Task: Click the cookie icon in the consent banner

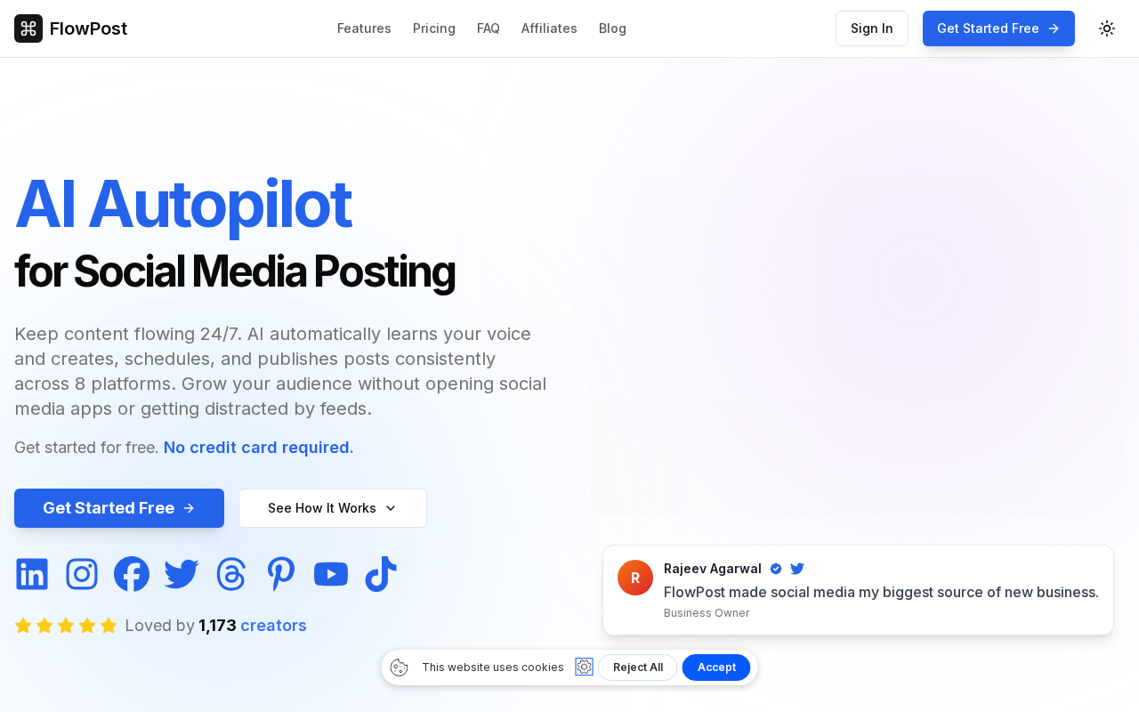Action: [400, 667]
